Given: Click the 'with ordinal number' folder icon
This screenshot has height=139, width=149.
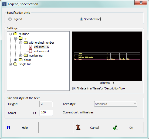Looking at the screenshot, I should (26, 42).
